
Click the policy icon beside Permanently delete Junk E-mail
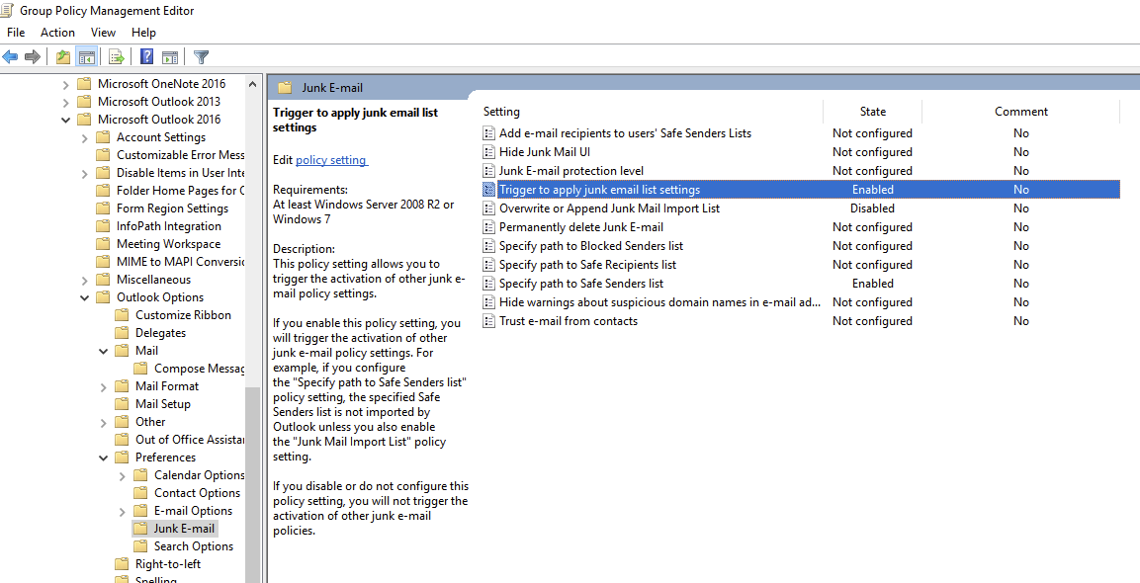point(488,227)
